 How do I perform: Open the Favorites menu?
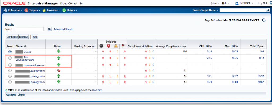tap(51, 10)
